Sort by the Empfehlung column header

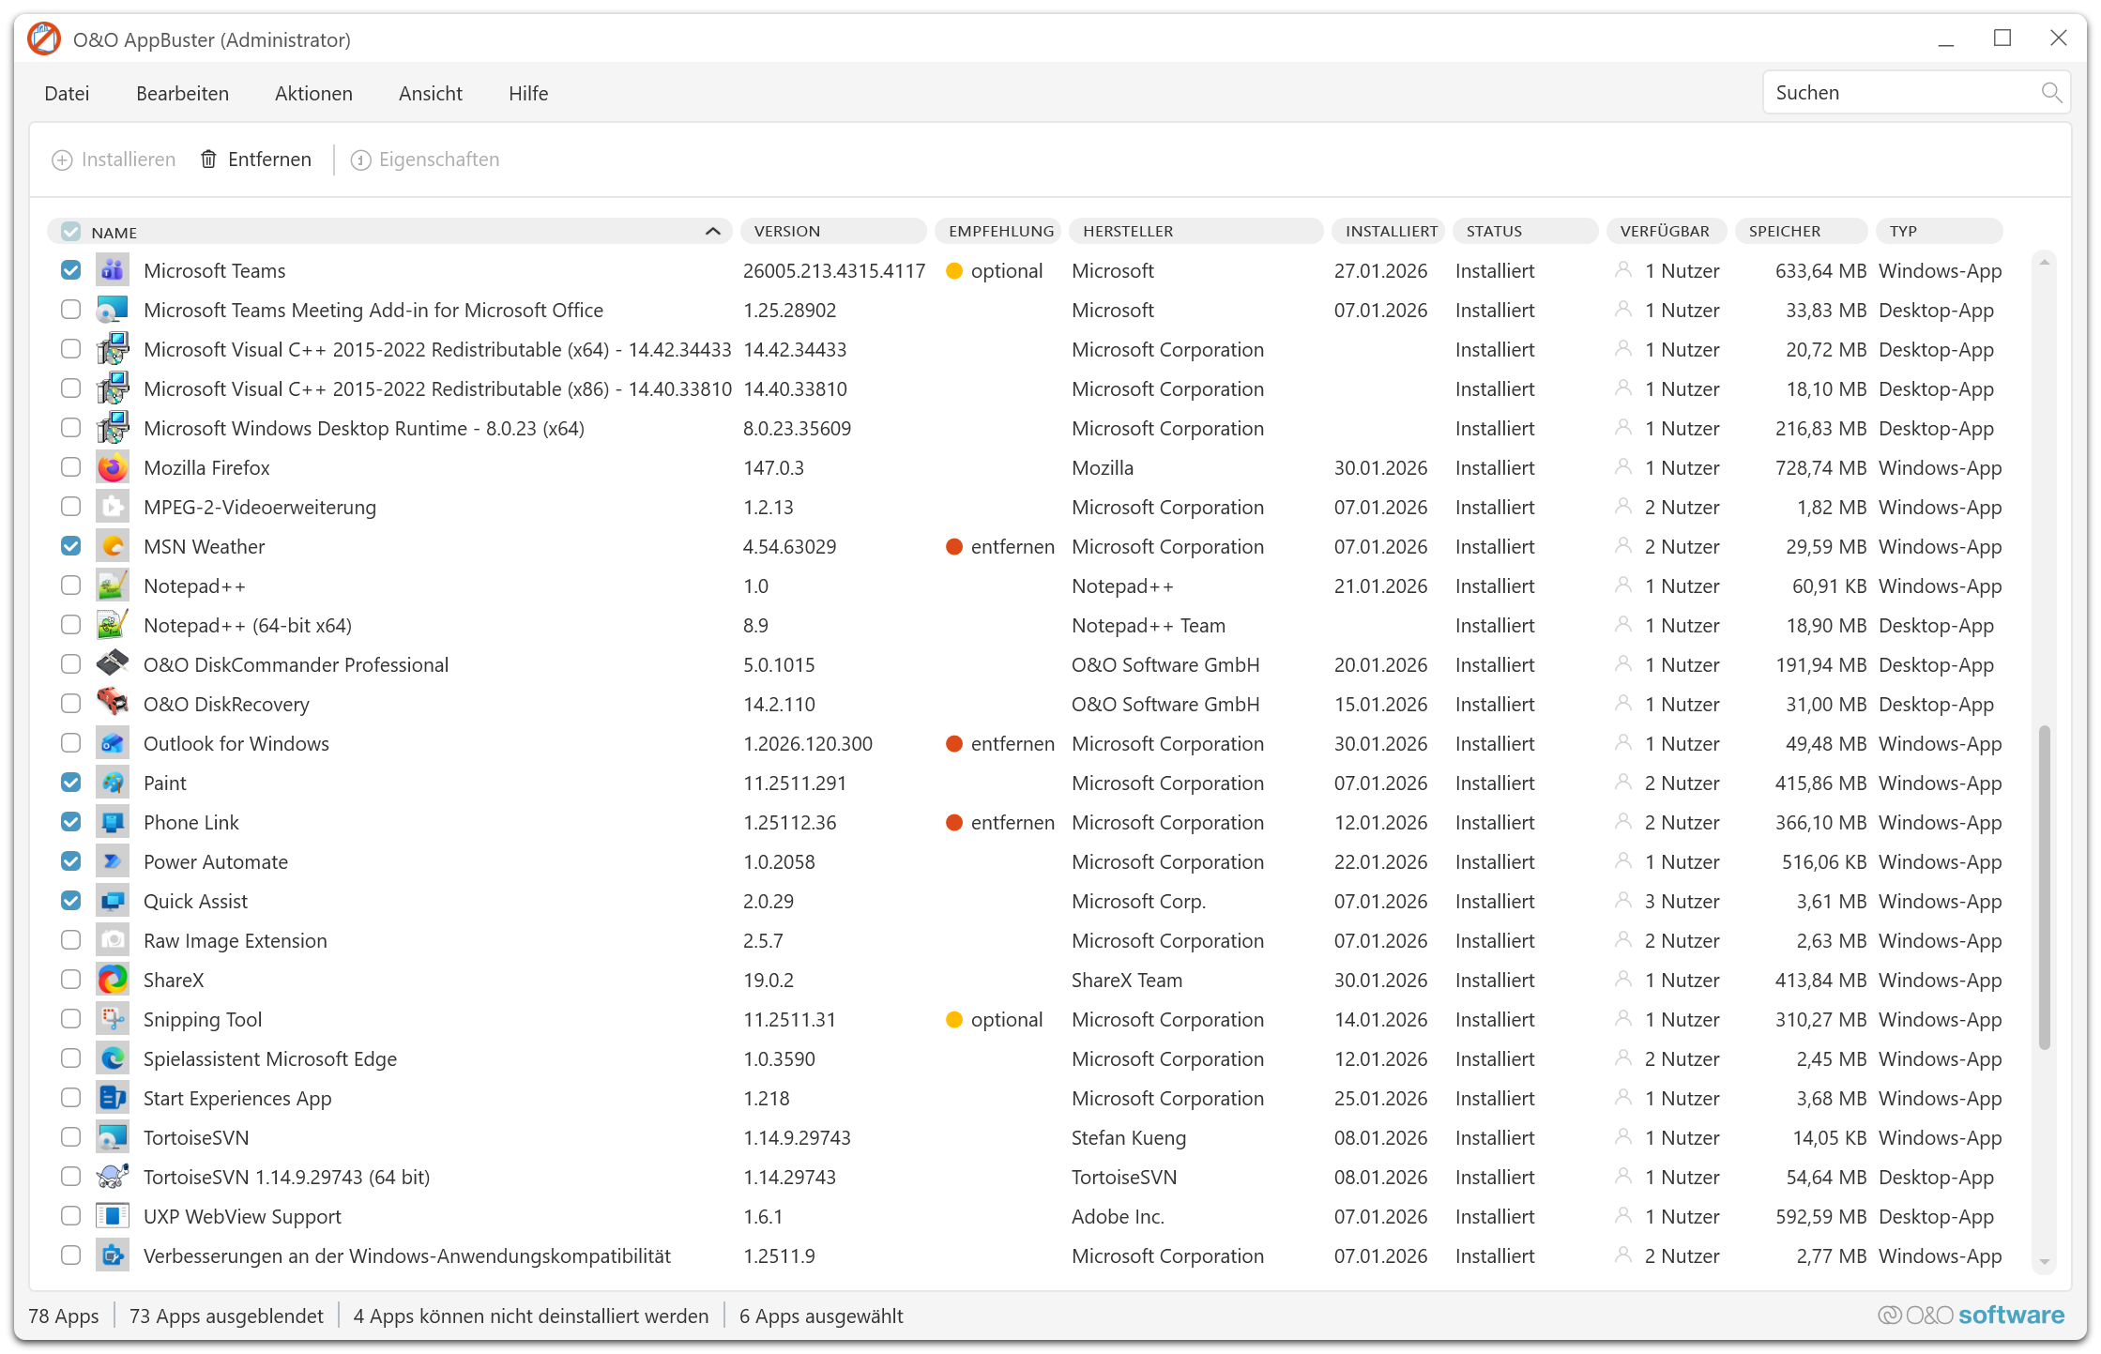[1000, 231]
